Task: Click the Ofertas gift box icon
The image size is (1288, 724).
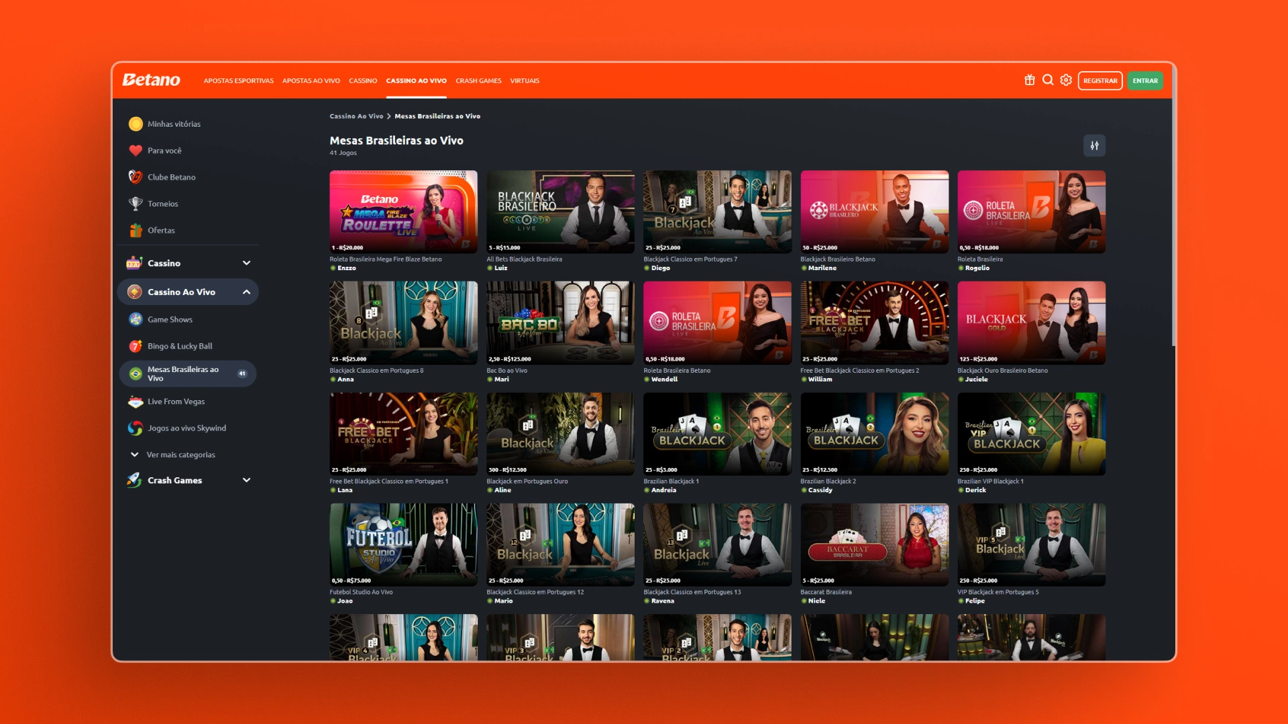Action: click(136, 231)
